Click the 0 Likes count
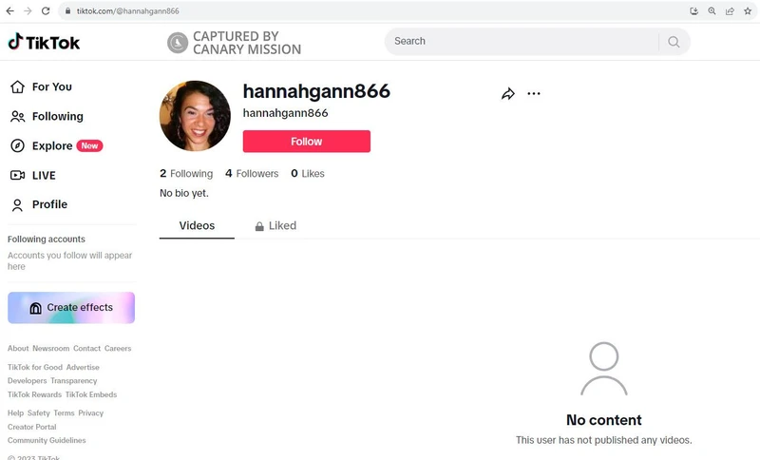 click(308, 174)
